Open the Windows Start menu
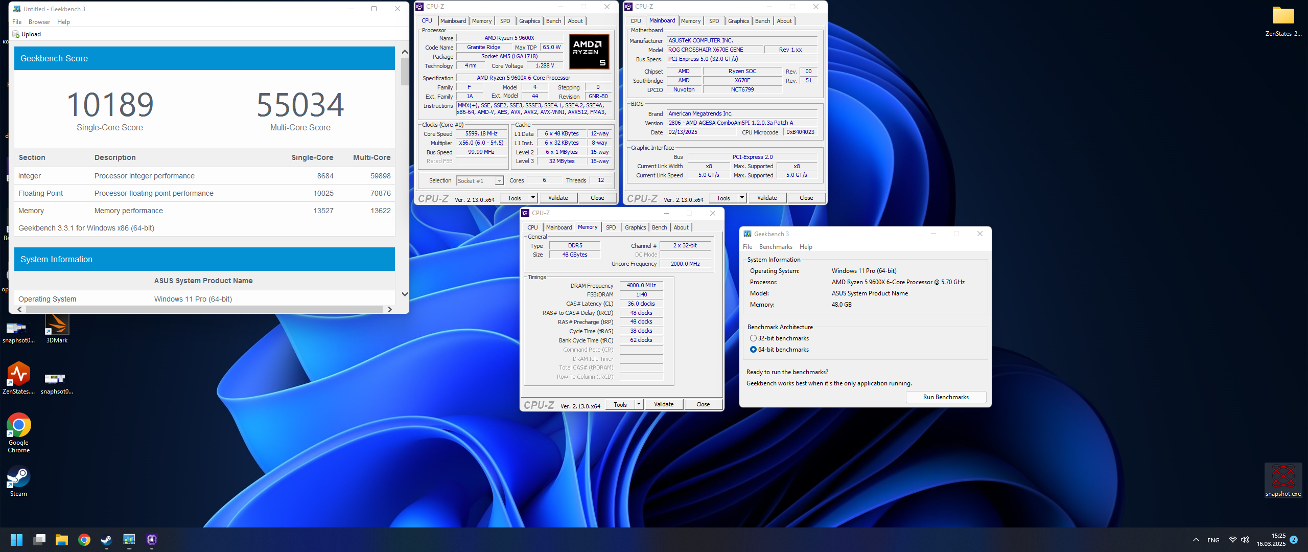The width and height of the screenshot is (1308, 552). [16, 540]
